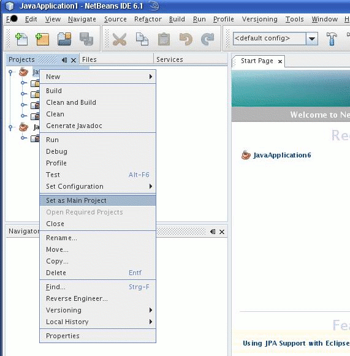The height and width of the screenshot is (356, 350).
Task: Collapse the first project tree node
Action: (x=10, y=72)
